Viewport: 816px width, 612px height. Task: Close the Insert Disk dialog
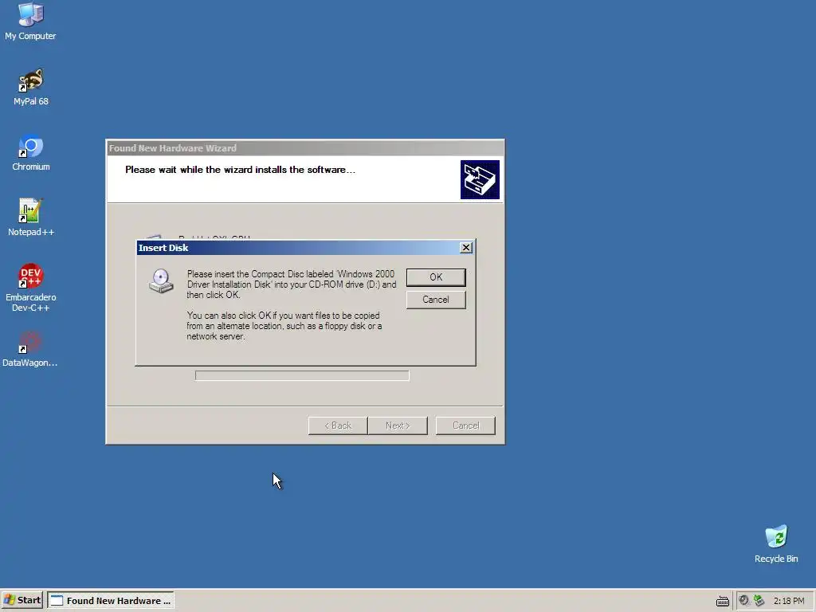tap(465, 248)
